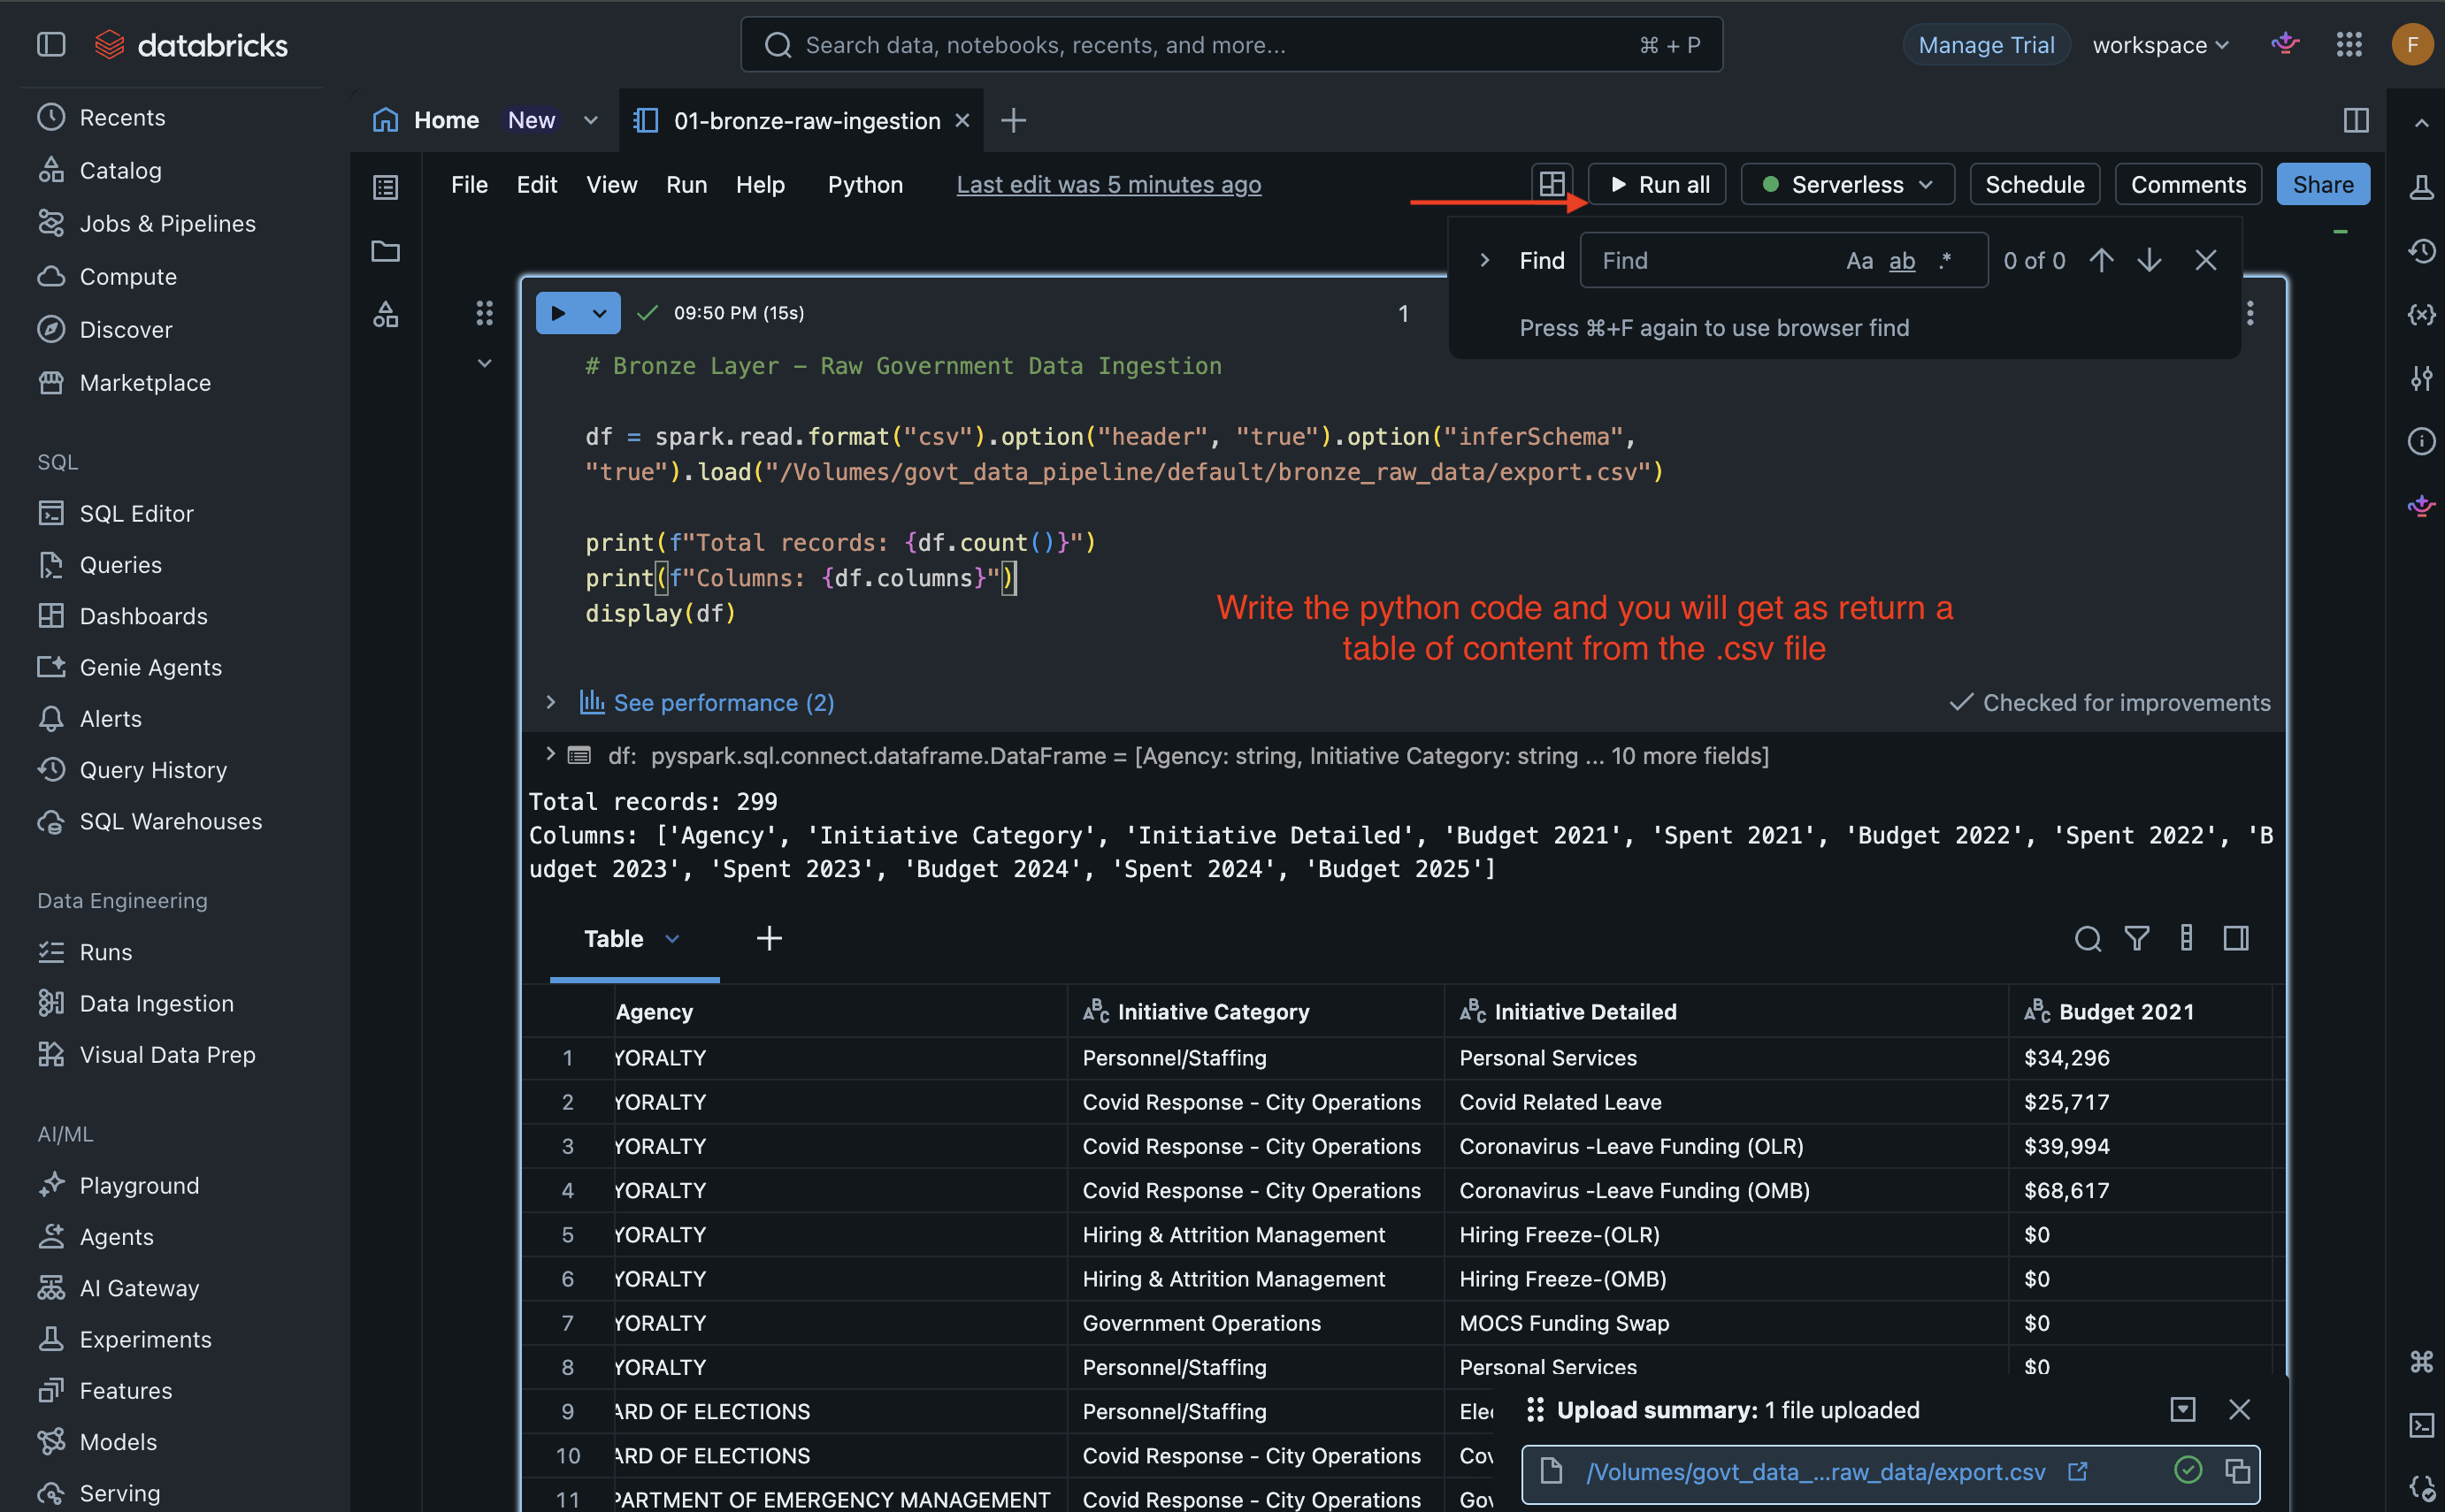Screen dimensions: 2445x1512
Task: Open the keyboard shortcuts command icon
Action: 2421,1361
